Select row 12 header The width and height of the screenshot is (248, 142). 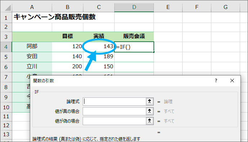pyautogui.click(x=6, y=125)
